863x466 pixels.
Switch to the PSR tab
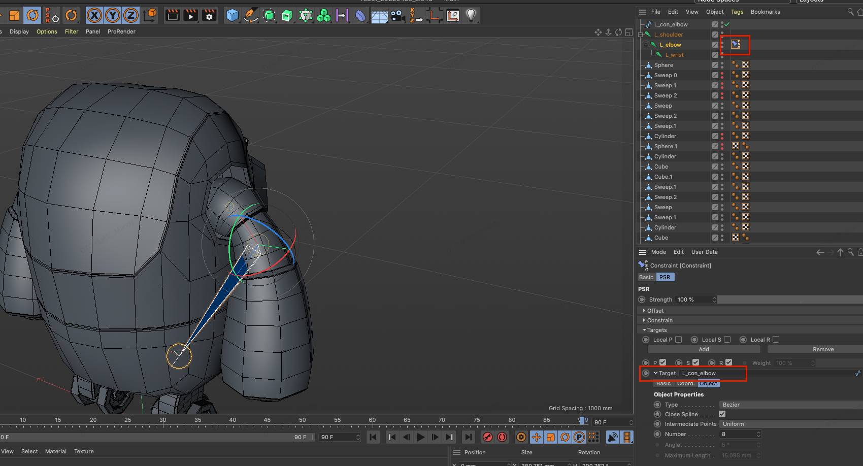[665, 277]
